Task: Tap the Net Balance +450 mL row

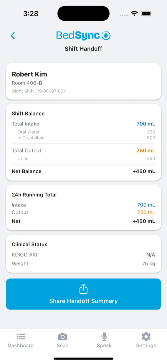Action: (83, 171)
